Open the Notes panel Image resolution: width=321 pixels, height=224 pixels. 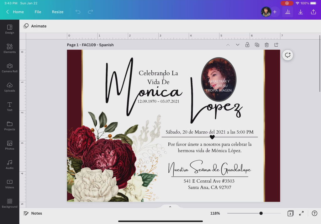(x=33, y=213)
